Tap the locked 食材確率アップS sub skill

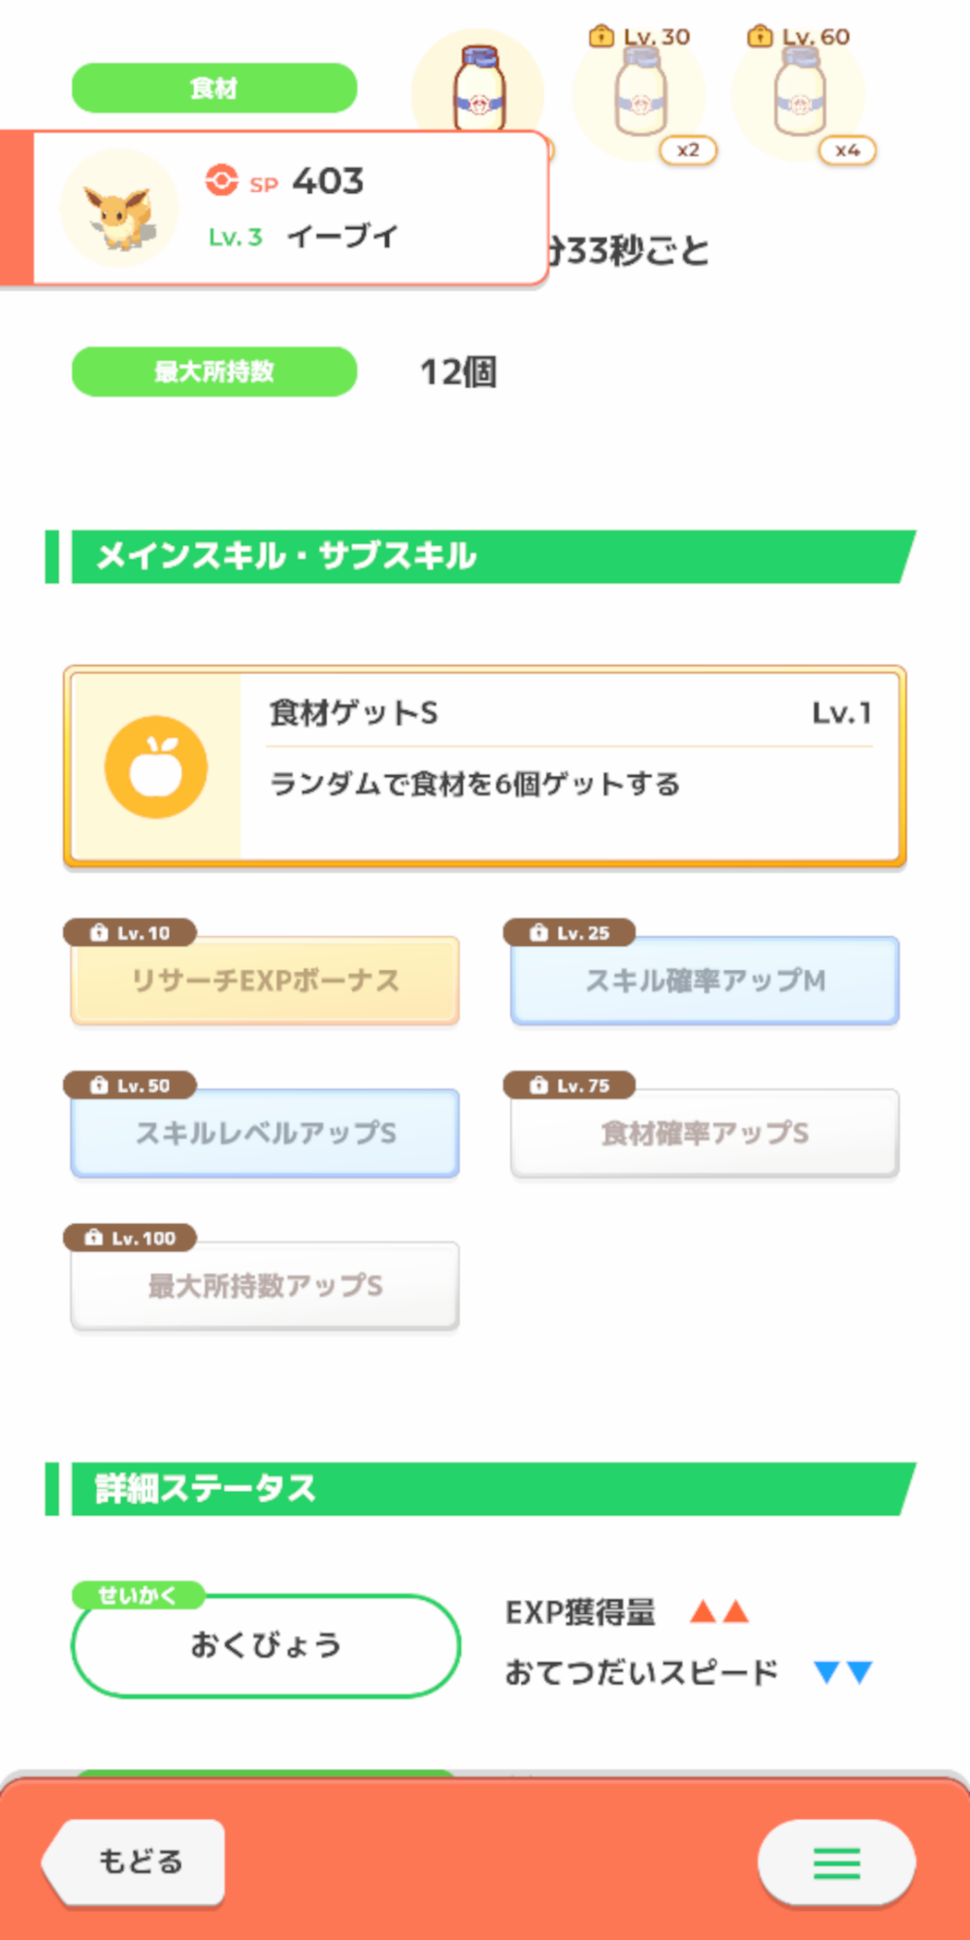[x=705, y=1133]
